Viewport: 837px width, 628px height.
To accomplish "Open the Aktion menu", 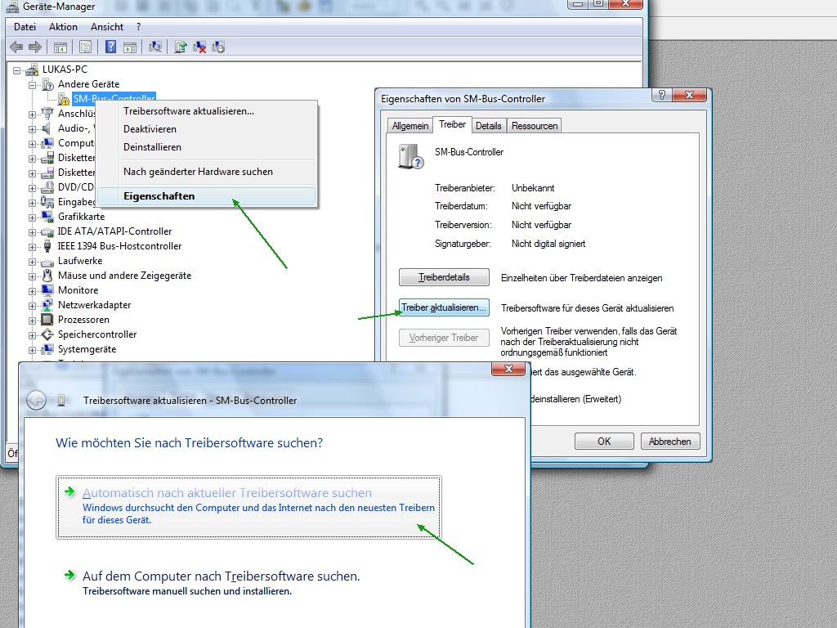I will pos(63,27).
